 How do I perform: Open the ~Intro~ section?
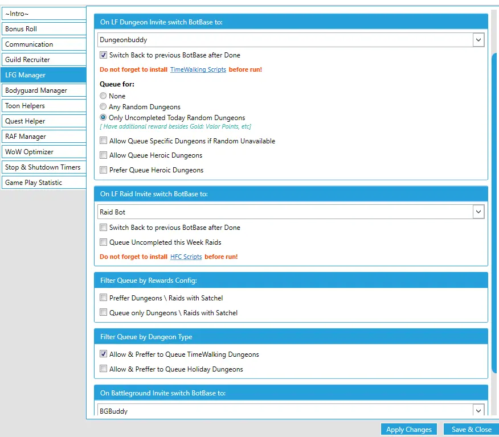click(44, 14)
